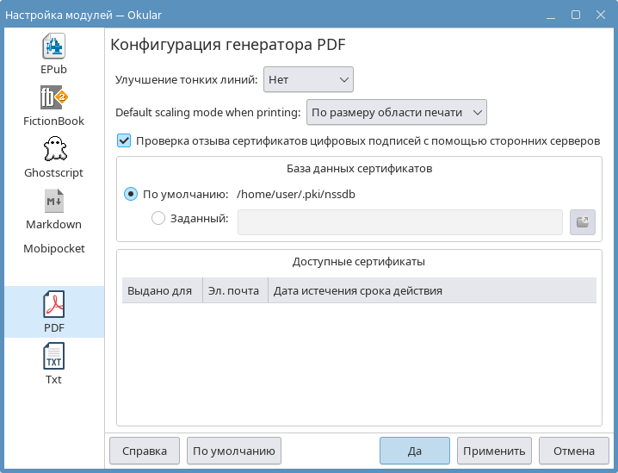Click the 'Применить' button
This screenshot has height=473, width=618.
(493, 451)
